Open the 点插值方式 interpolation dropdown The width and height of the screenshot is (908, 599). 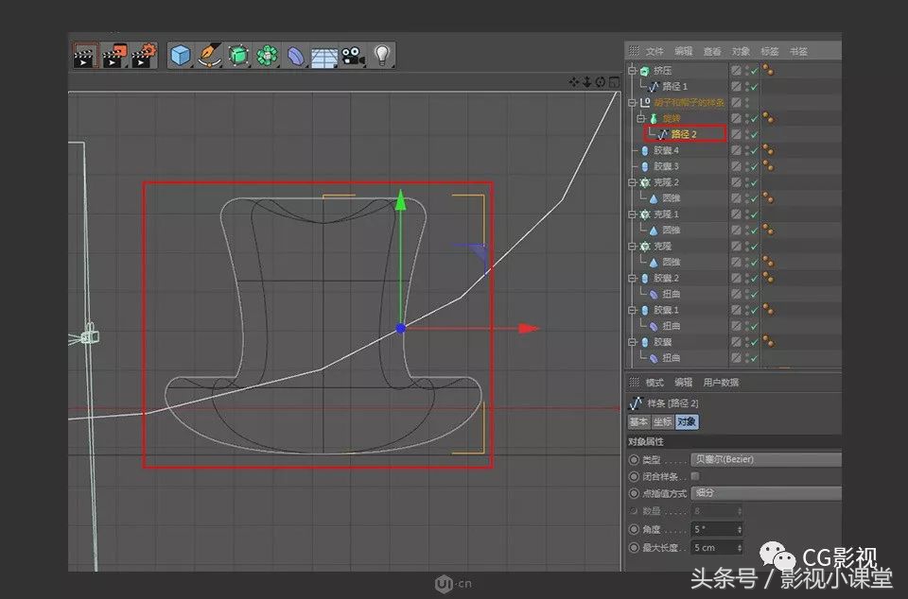click(766, 493)
